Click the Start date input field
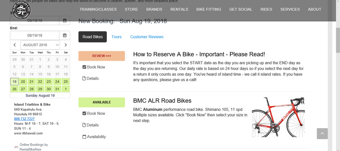 click(x=35, y=20)
